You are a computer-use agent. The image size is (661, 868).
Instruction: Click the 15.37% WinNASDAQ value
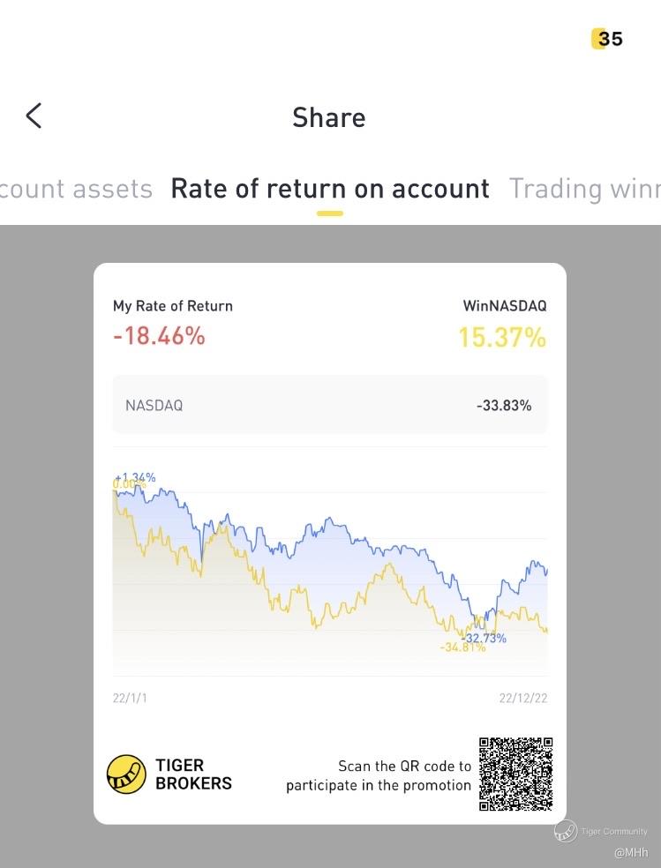click(x=501, y=338)
